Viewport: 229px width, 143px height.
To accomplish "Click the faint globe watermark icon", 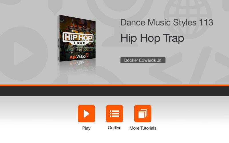I will [x=188, y=17].
